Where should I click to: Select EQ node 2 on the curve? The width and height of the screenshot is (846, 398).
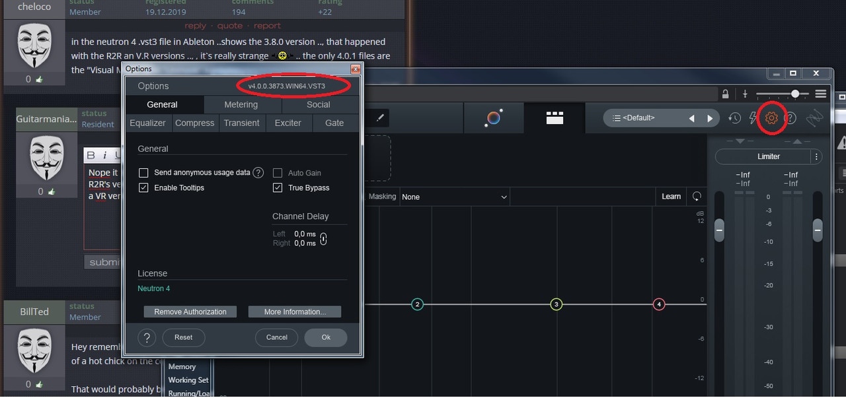tap(417, 304)
